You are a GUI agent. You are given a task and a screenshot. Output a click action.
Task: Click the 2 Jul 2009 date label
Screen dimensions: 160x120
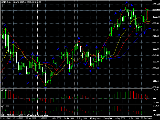[43, 118]
